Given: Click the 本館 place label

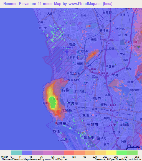Looking at the screenshot, I should point(108,95).
